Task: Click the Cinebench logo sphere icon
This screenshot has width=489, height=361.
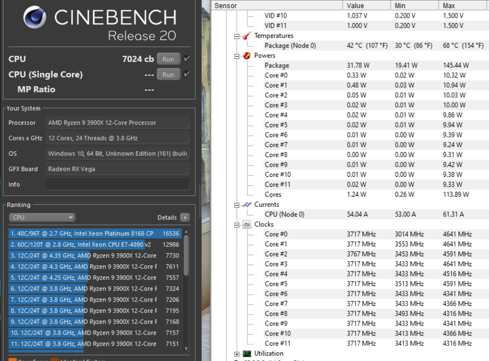Action: 35,17
